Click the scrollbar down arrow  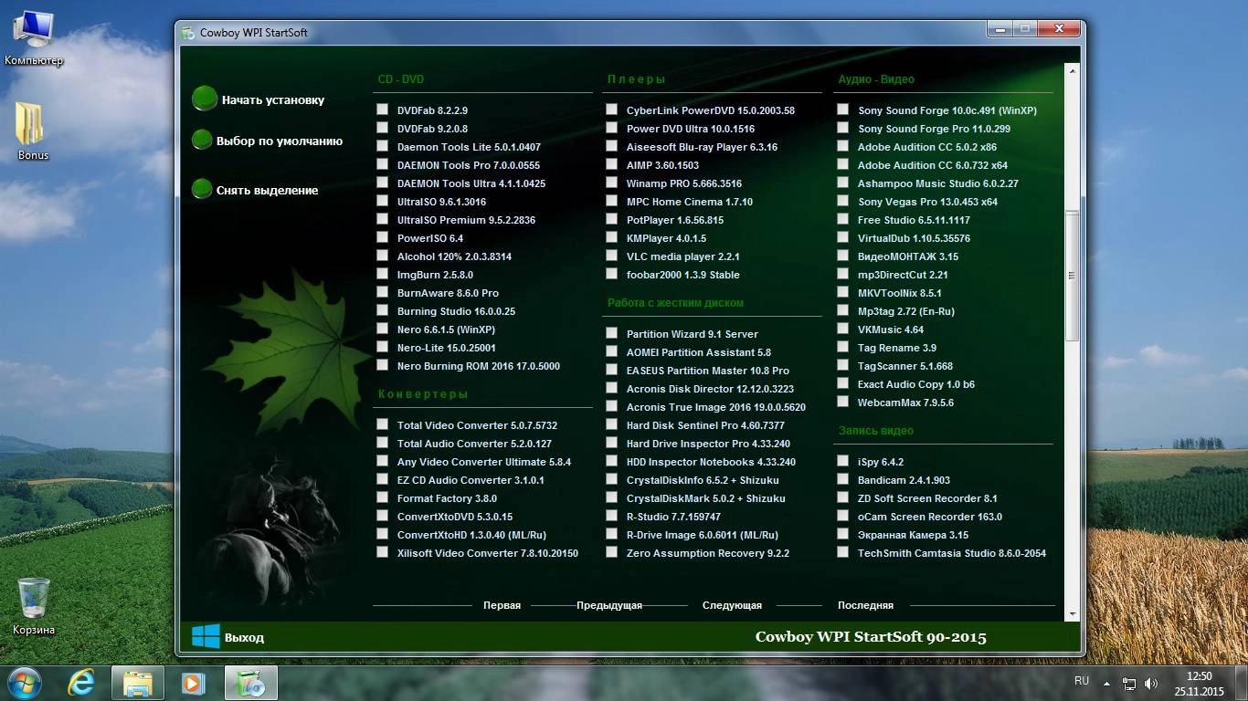pyautogui.click(x=1073, y=615)
